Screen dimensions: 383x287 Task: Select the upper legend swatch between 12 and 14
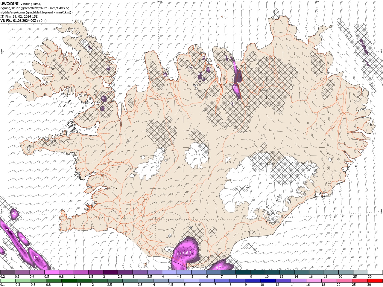point(287,272)
